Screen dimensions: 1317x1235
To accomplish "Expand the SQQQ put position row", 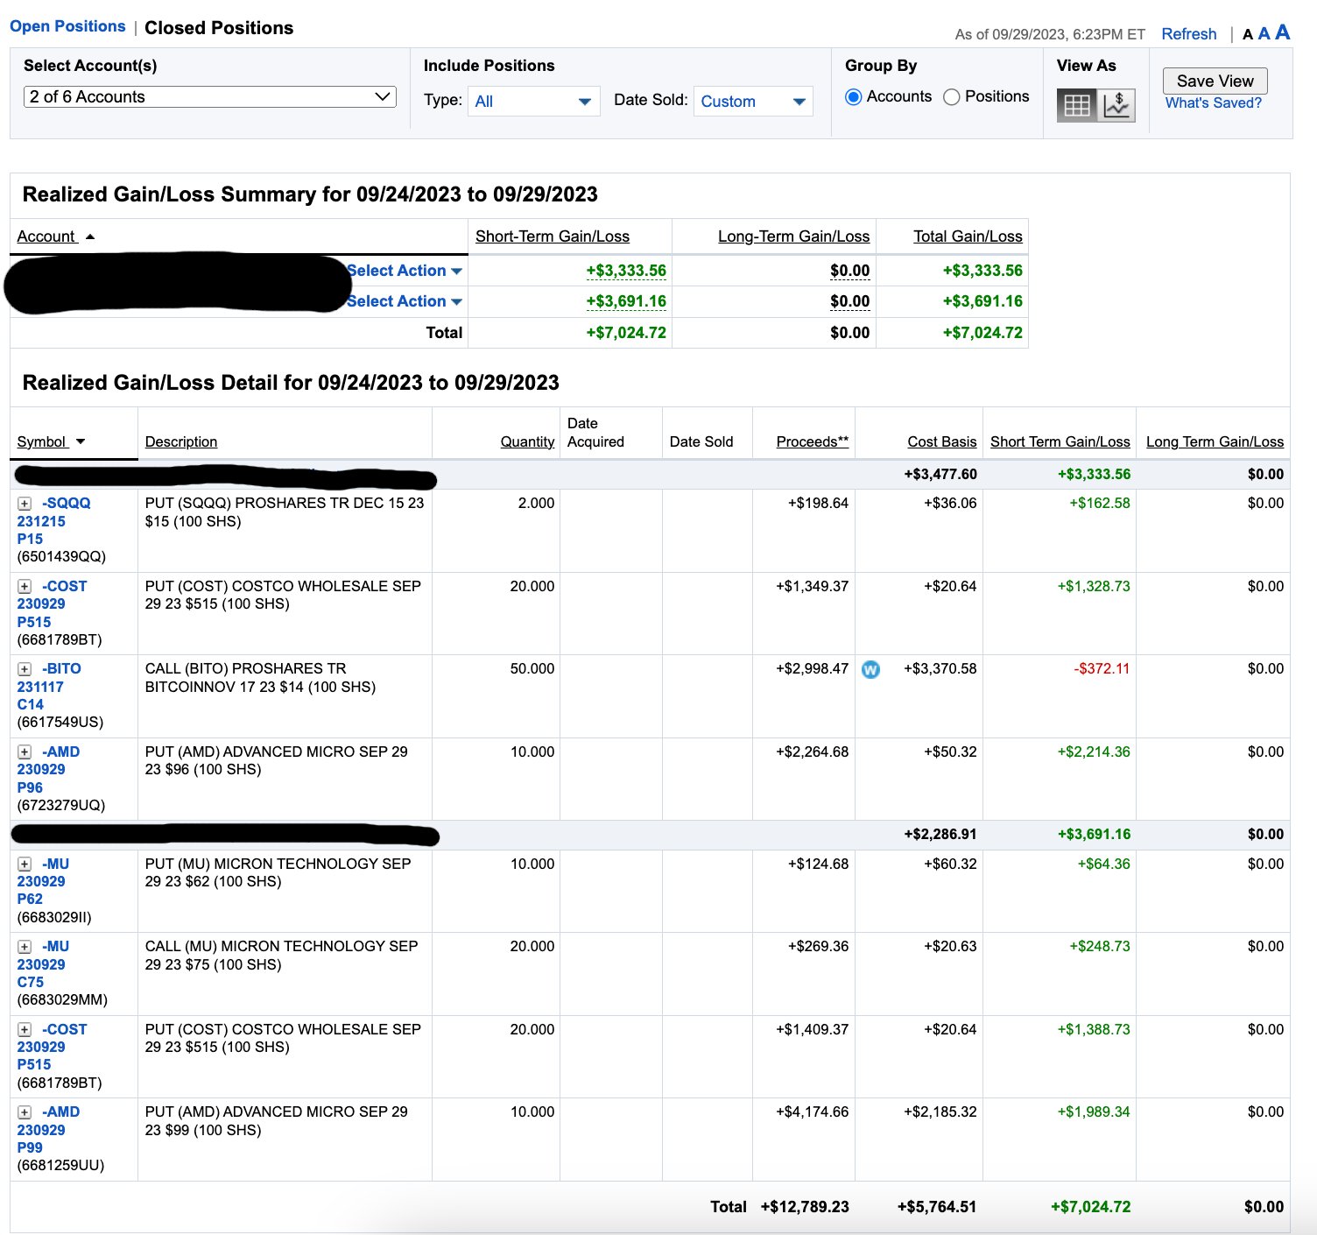I will coord(25,504).
